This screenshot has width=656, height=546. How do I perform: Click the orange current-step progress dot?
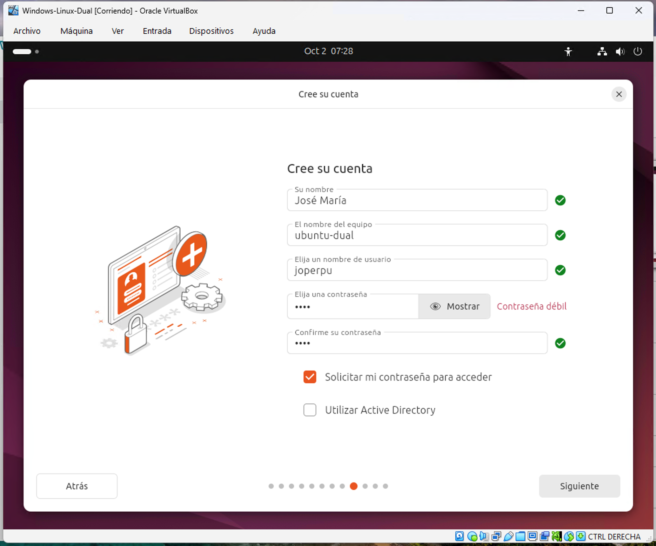354,486
